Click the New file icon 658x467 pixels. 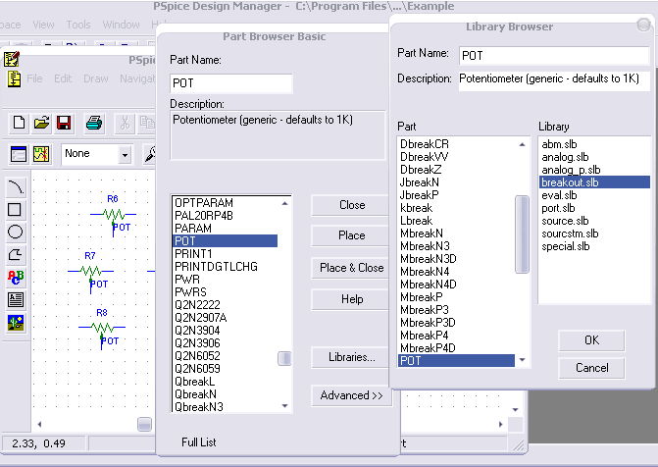tap(19, 123)
